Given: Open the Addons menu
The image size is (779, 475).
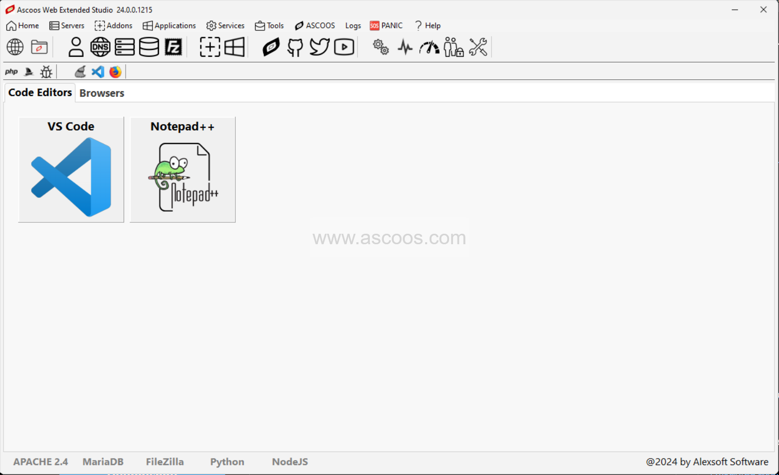Looking at the screenshot, I should 114,25.
